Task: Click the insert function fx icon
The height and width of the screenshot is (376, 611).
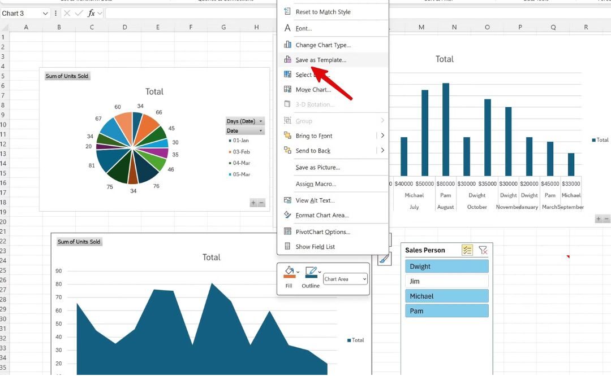Action: tap(91, 13)
